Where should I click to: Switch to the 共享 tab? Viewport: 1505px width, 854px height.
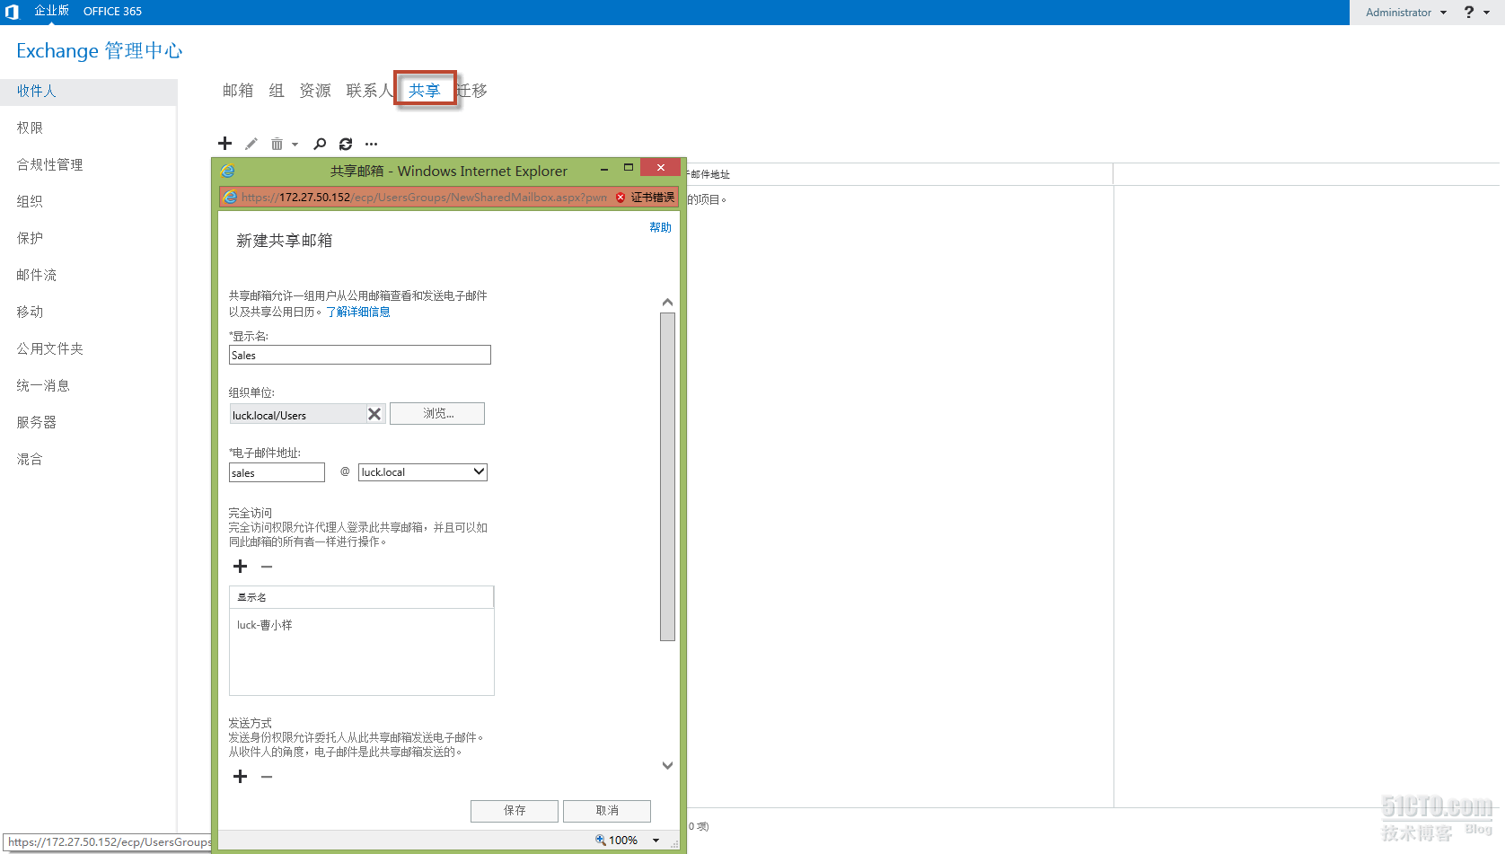425,91
